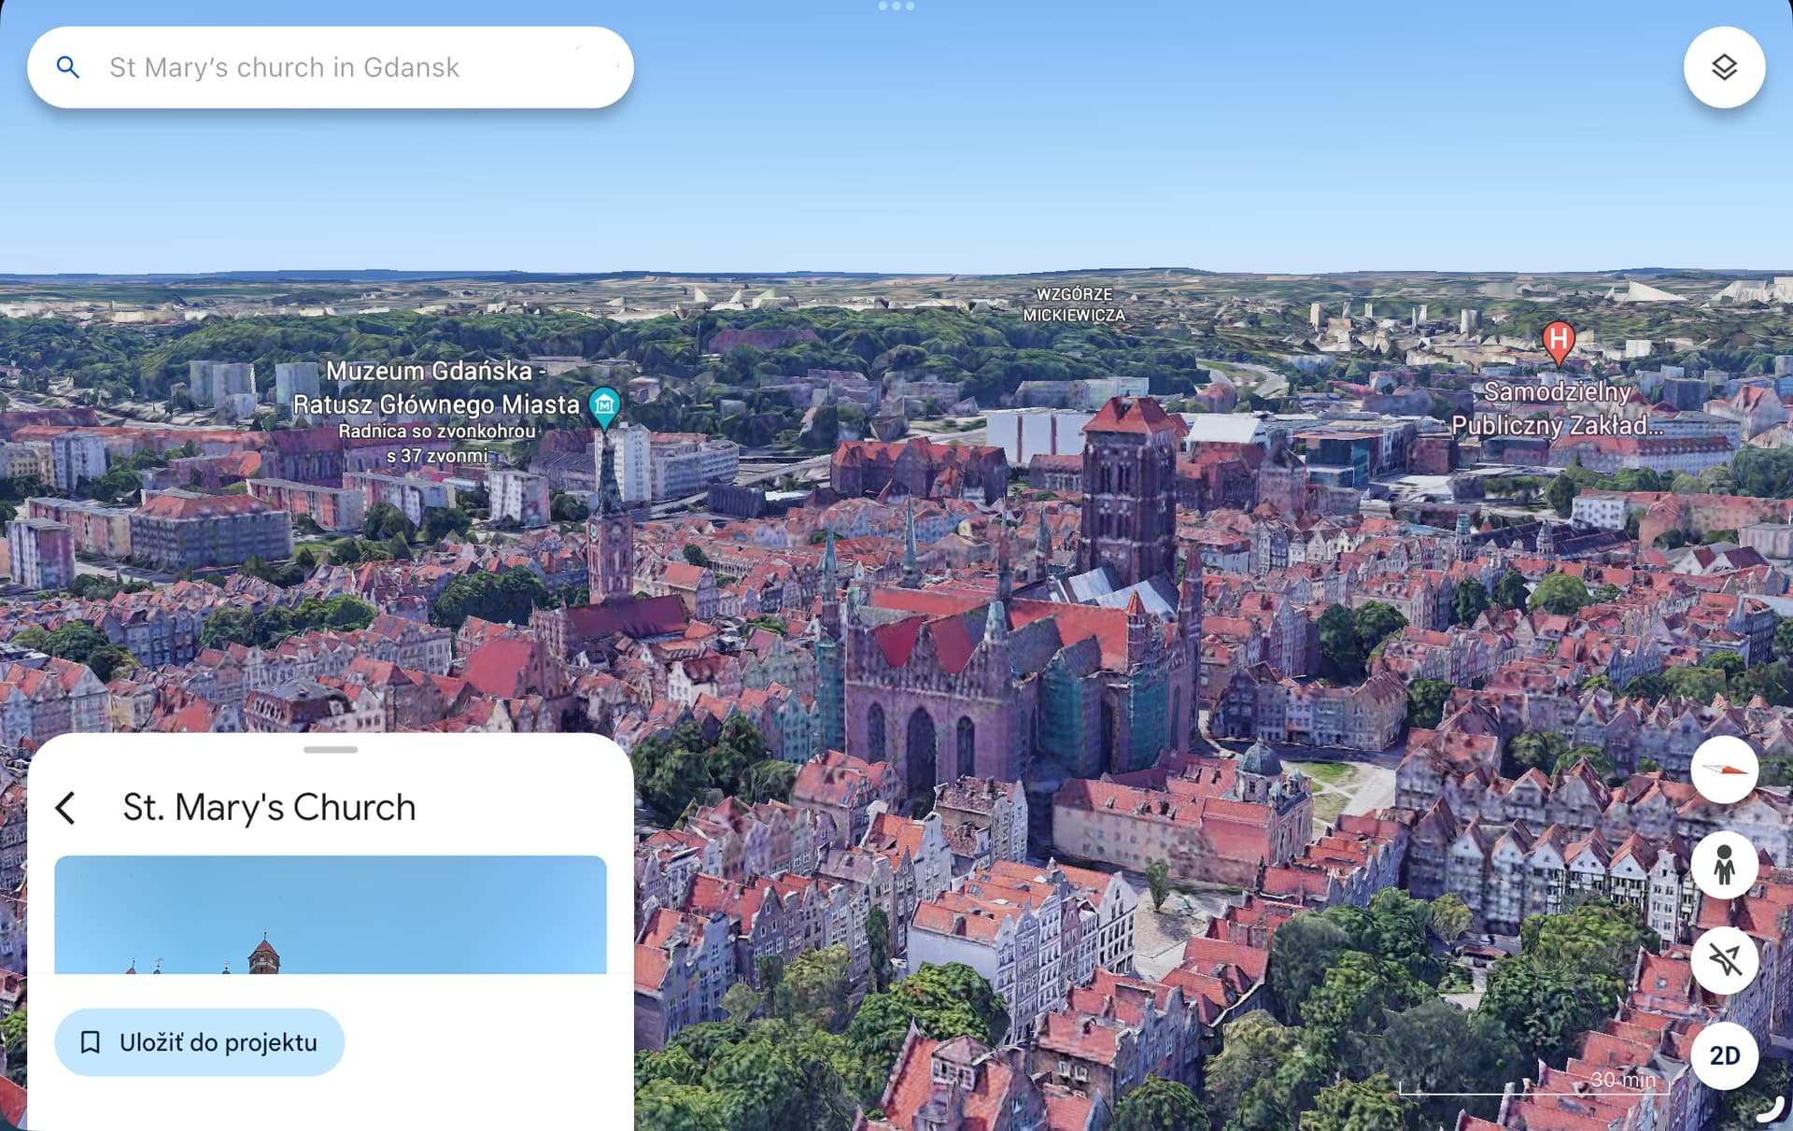Click the compass north indicator

click(x=1724, y=770)
